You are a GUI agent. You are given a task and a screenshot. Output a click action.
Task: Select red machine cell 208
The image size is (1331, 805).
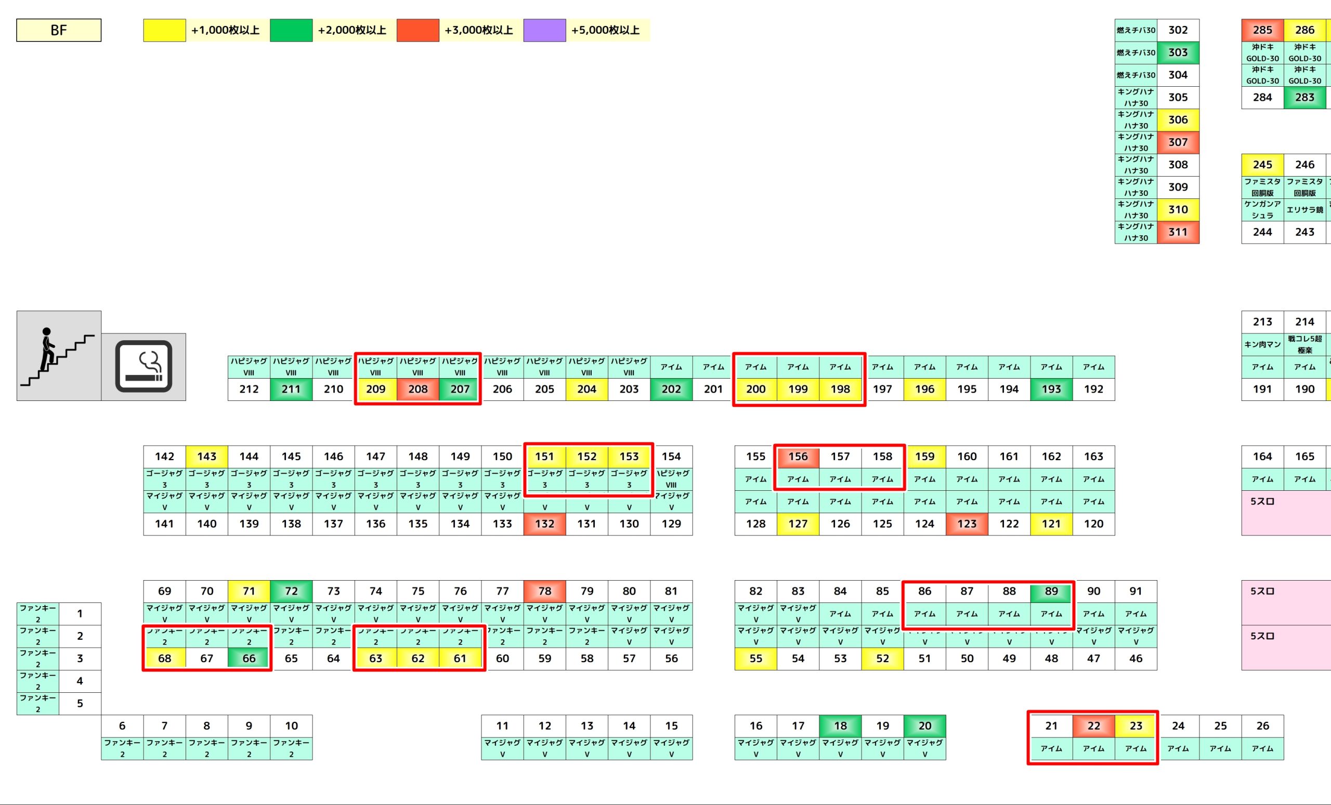click(x=417, y=389)
